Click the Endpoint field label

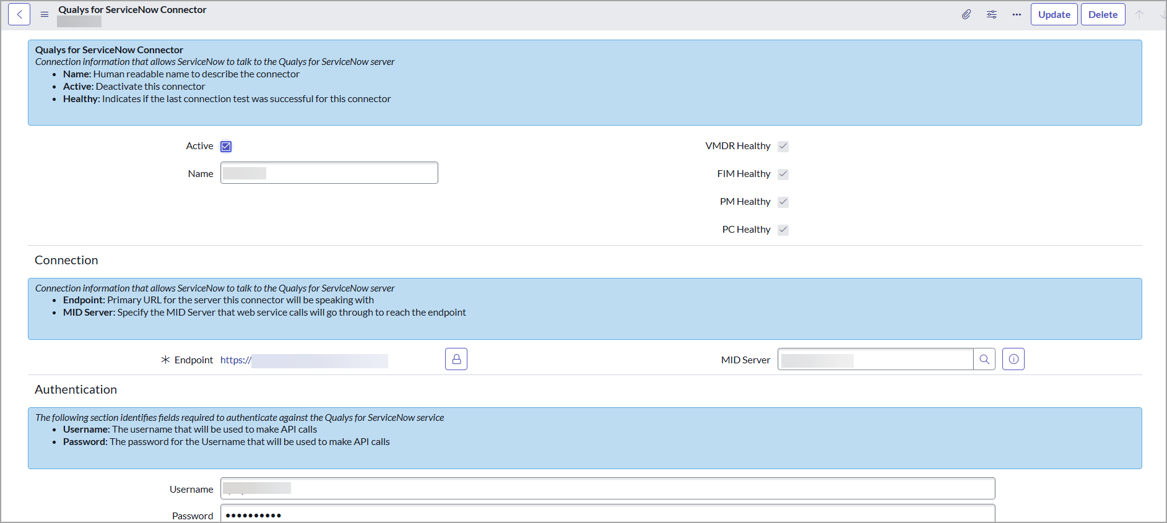point(194,360)
